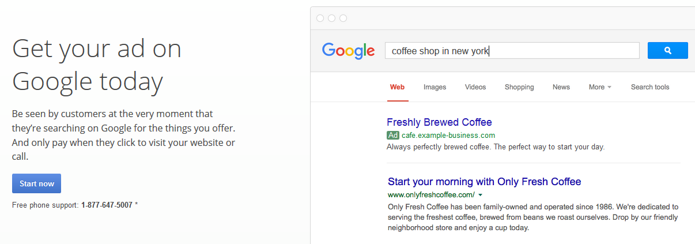Click the cafe.example-business.com URL

click(448, 136)
